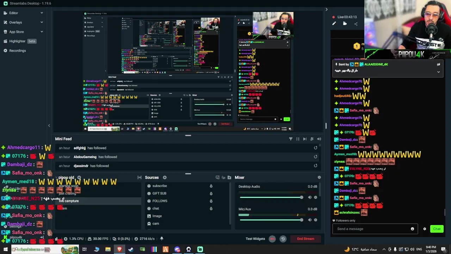The width and height of the screenshot is (451, 254).
Task: Open the App Store sidebar item
Action: [x=17, y=32]
